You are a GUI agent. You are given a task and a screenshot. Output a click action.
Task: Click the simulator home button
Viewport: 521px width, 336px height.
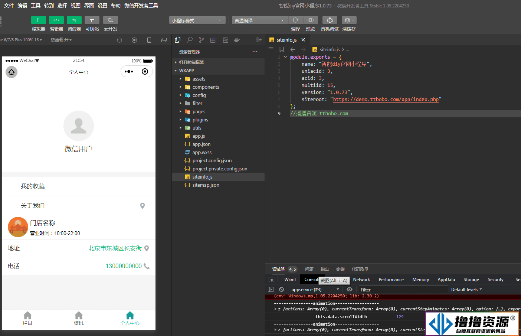click(x=12, y=72)
